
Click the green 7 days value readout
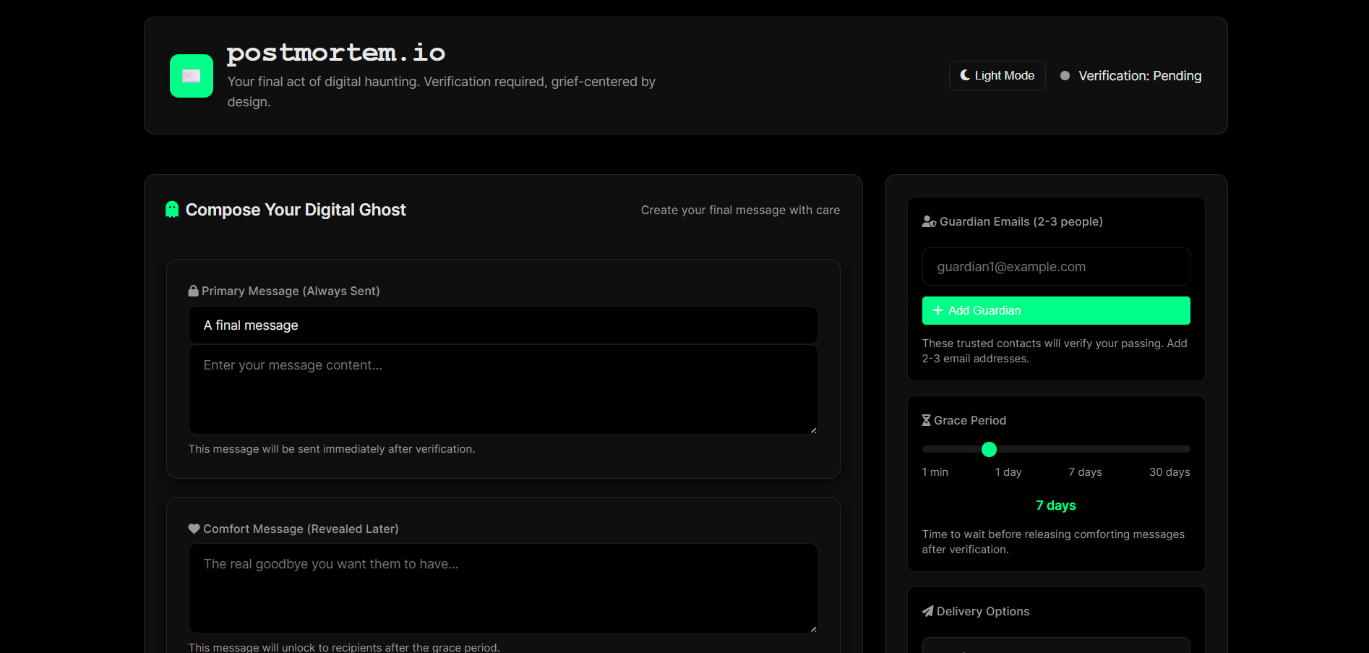(1056, 505)
